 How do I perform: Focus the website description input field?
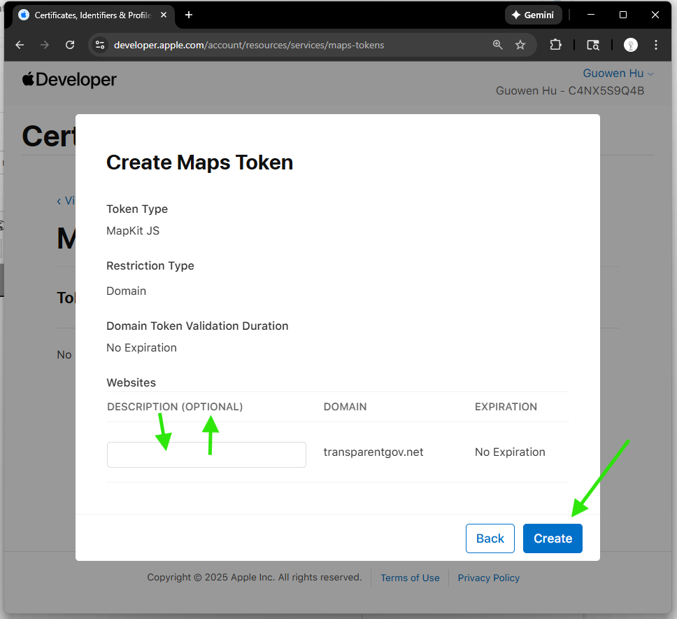point(206,454)
